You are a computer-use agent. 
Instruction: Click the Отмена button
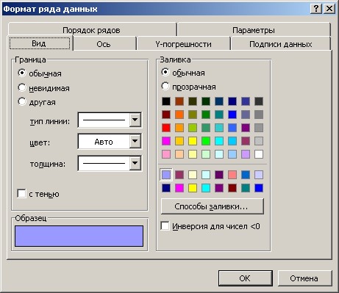tap(304, 278)
